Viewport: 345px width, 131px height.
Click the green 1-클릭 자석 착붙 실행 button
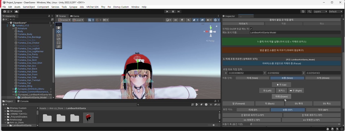(x=281, y=41)
